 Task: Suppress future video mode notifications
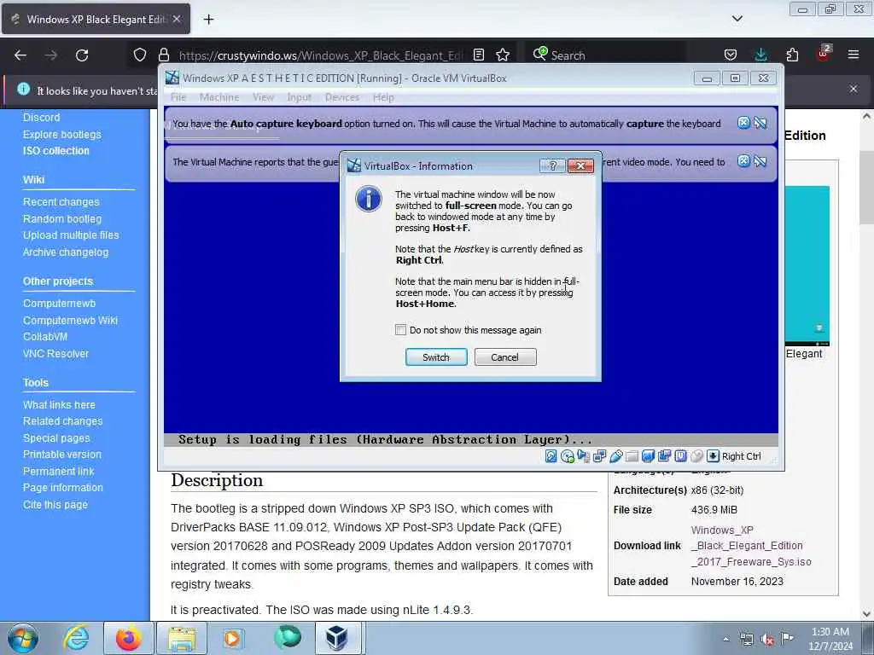coord(760,161)
